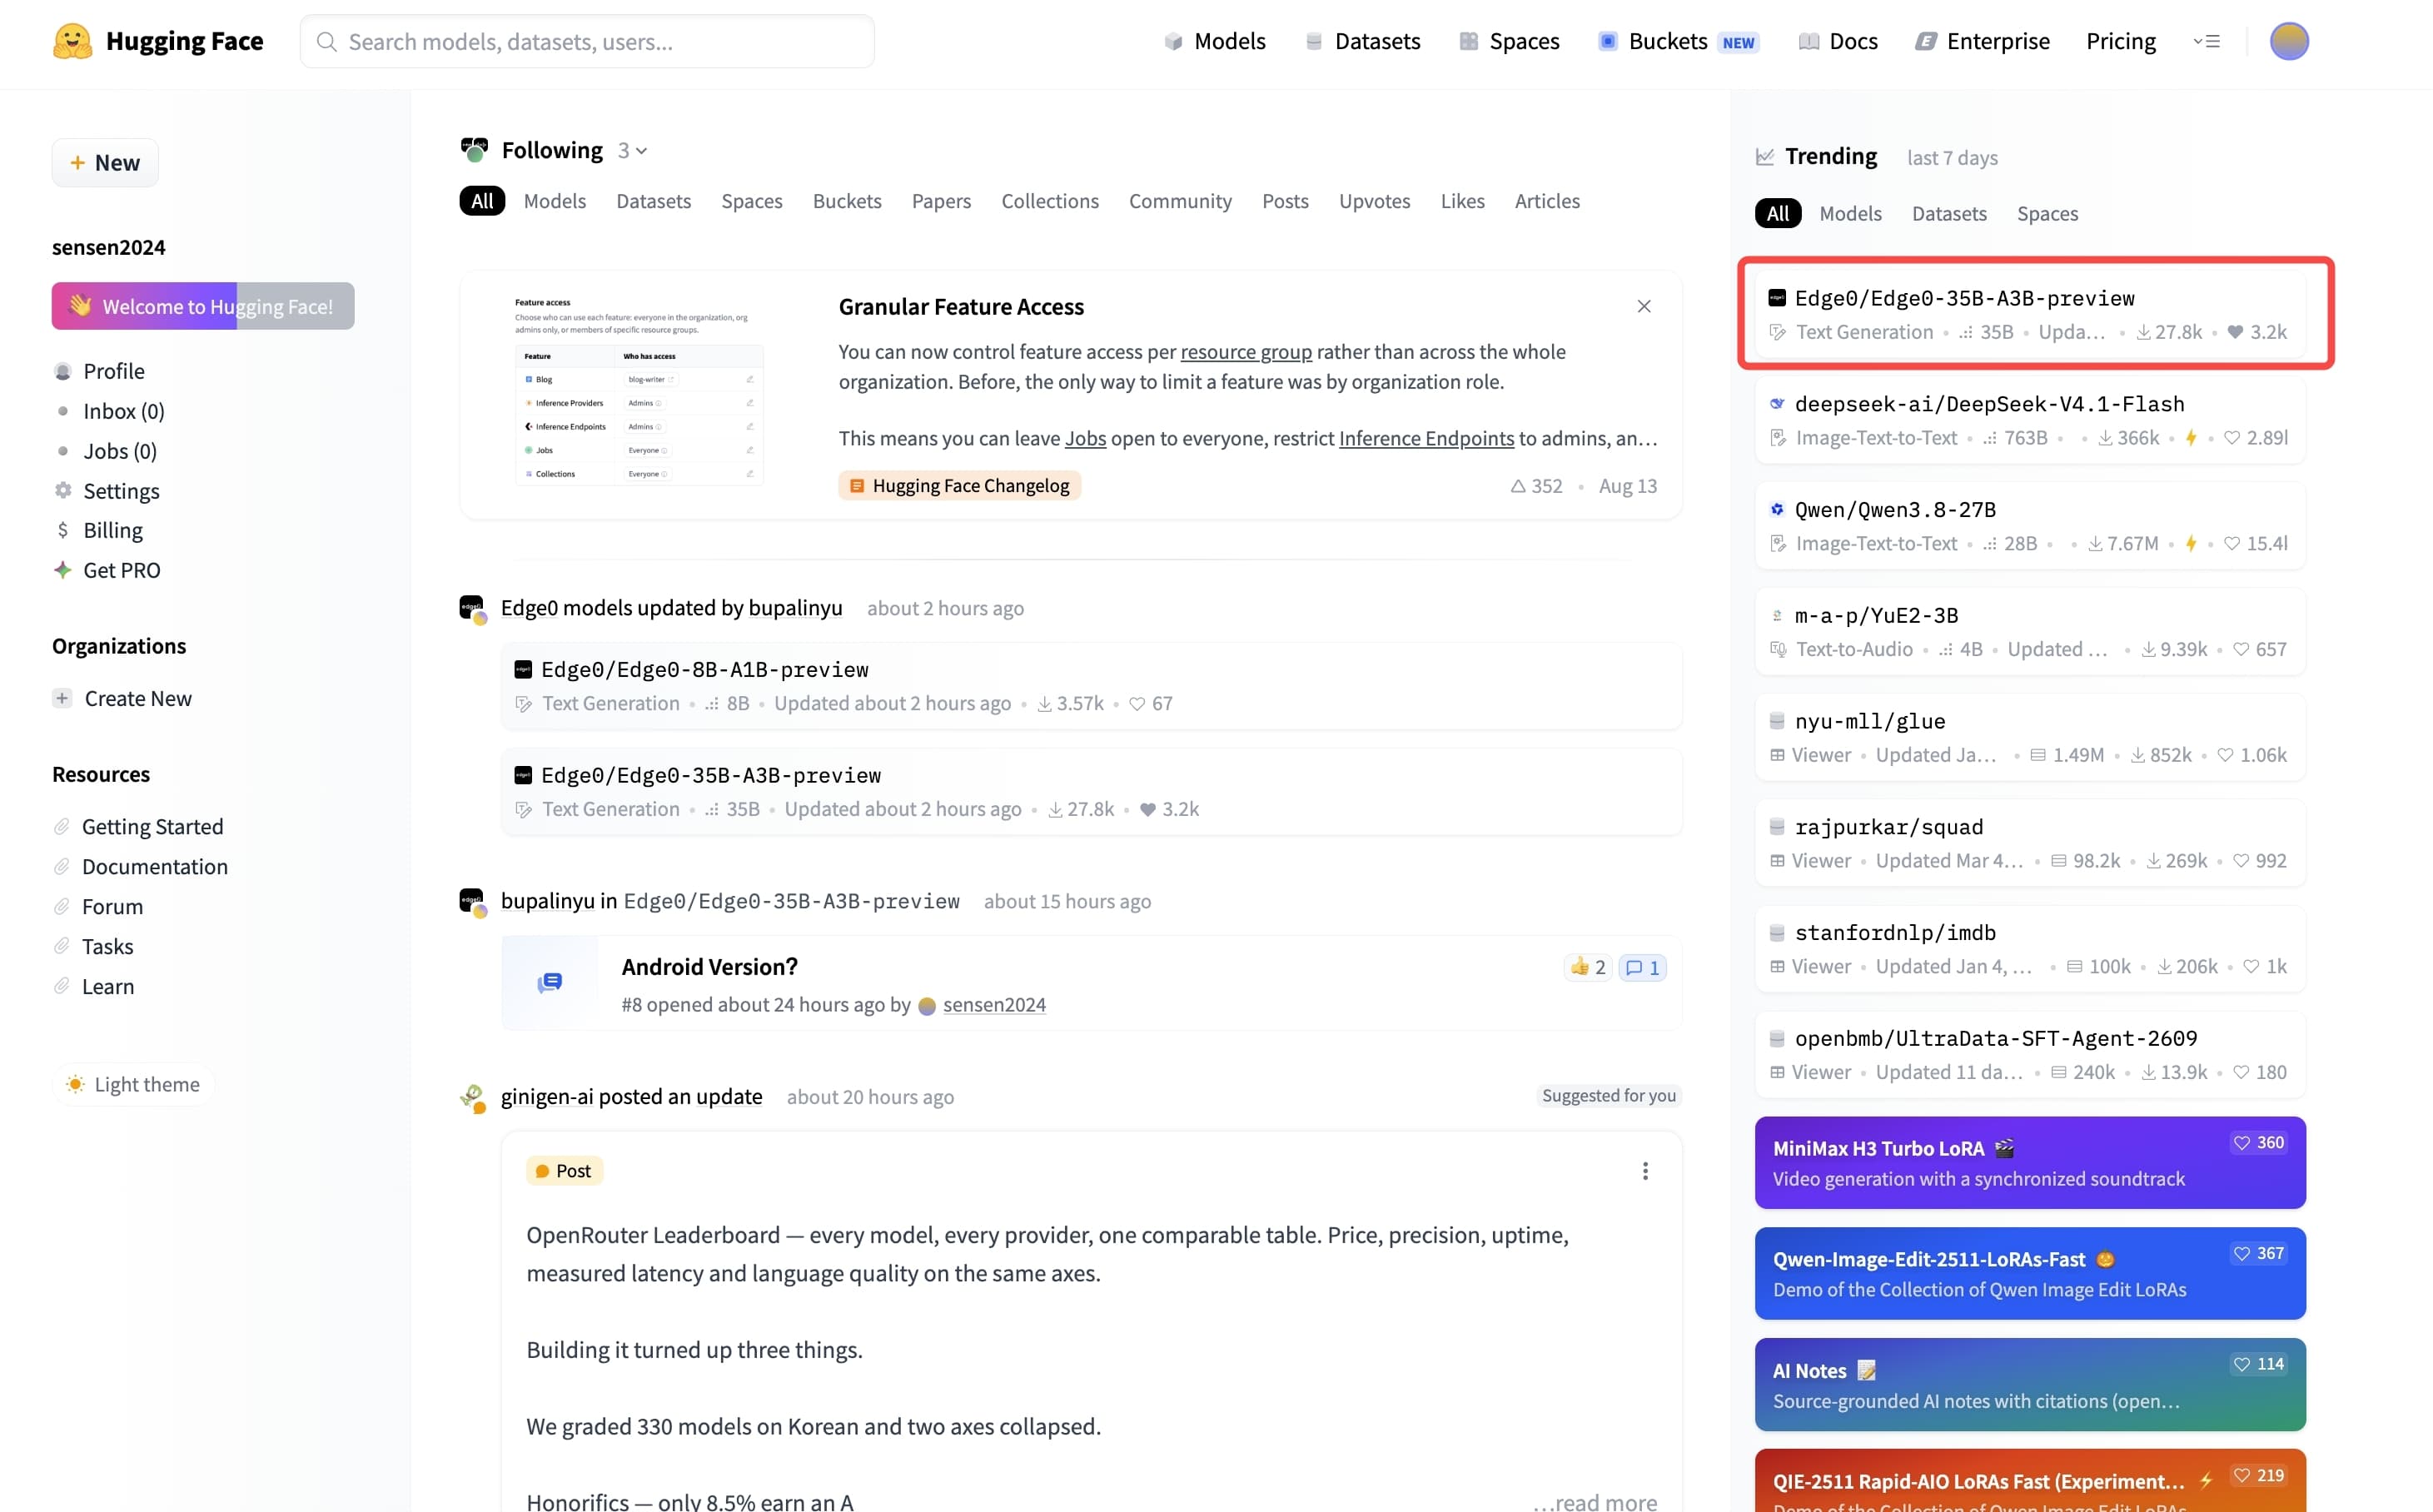
Task: Open Inbox (0) in sidebar
Action: pos(124,411)
